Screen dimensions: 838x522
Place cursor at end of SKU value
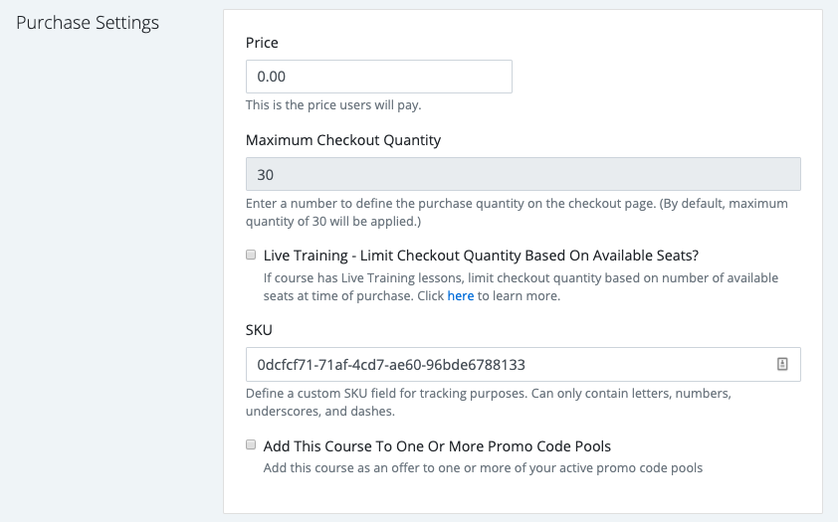(526, 365)
